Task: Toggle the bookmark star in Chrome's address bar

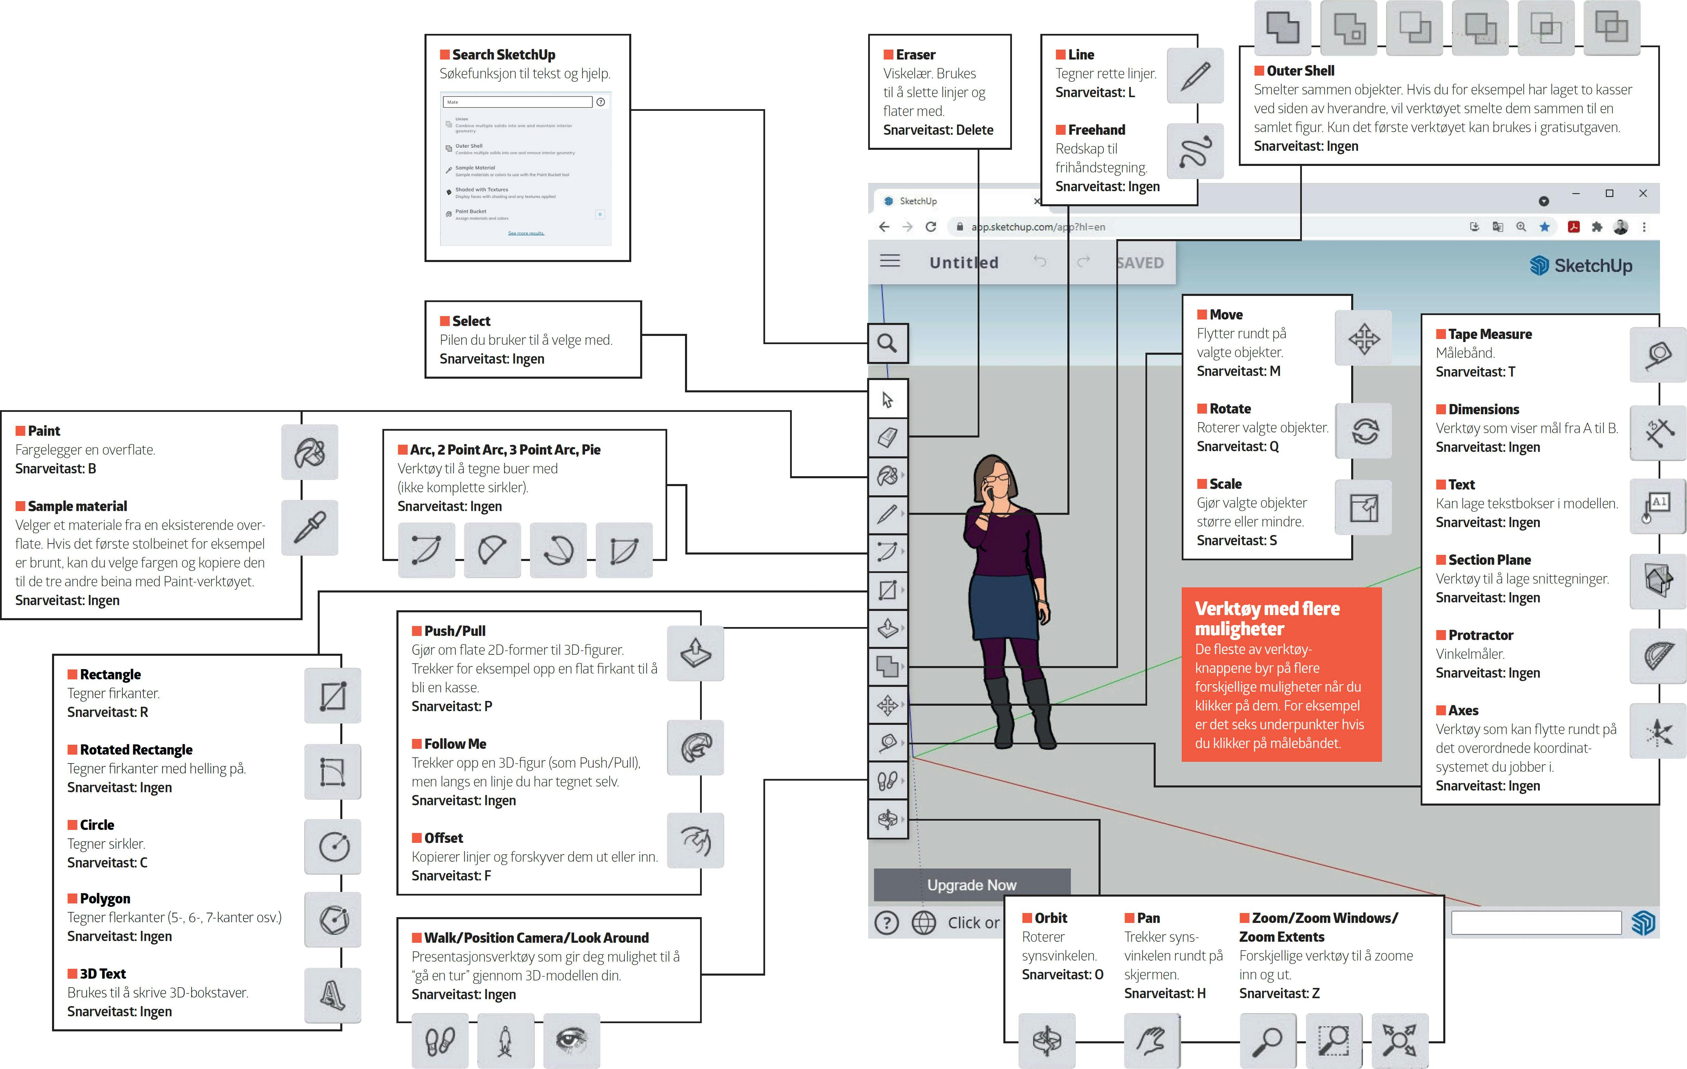Action: [x=1545, y=227]
